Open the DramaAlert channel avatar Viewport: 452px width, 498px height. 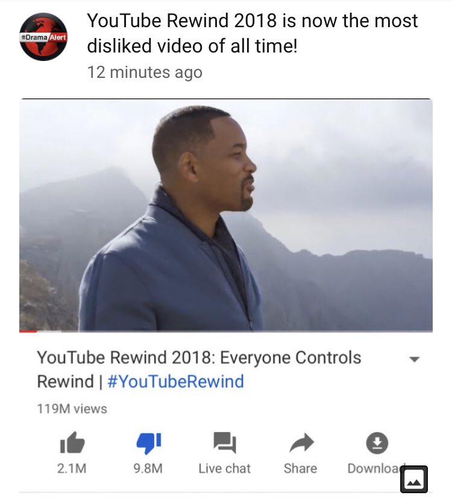click(x=43, y=37)
